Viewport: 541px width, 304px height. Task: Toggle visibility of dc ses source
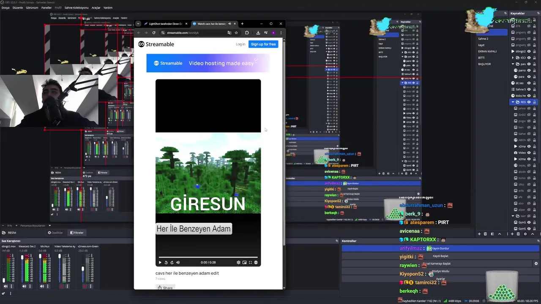tap(529, 83)
